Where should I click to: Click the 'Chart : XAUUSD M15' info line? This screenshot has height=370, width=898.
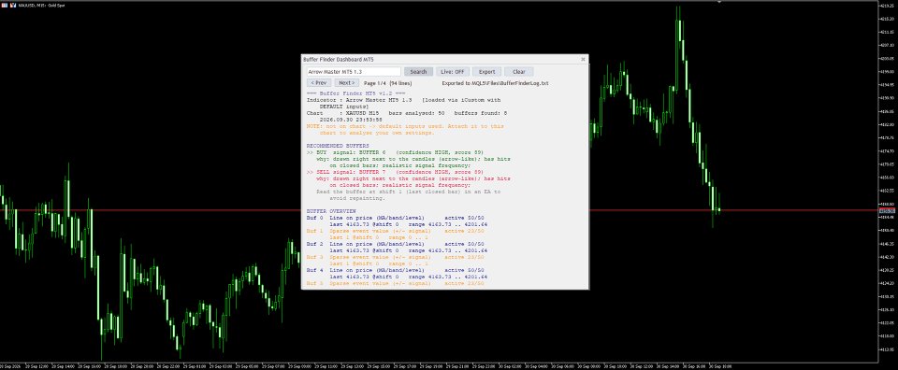coord(407,113)
